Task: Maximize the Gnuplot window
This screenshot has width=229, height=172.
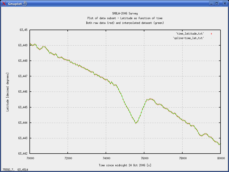Action: coord(217,3)
